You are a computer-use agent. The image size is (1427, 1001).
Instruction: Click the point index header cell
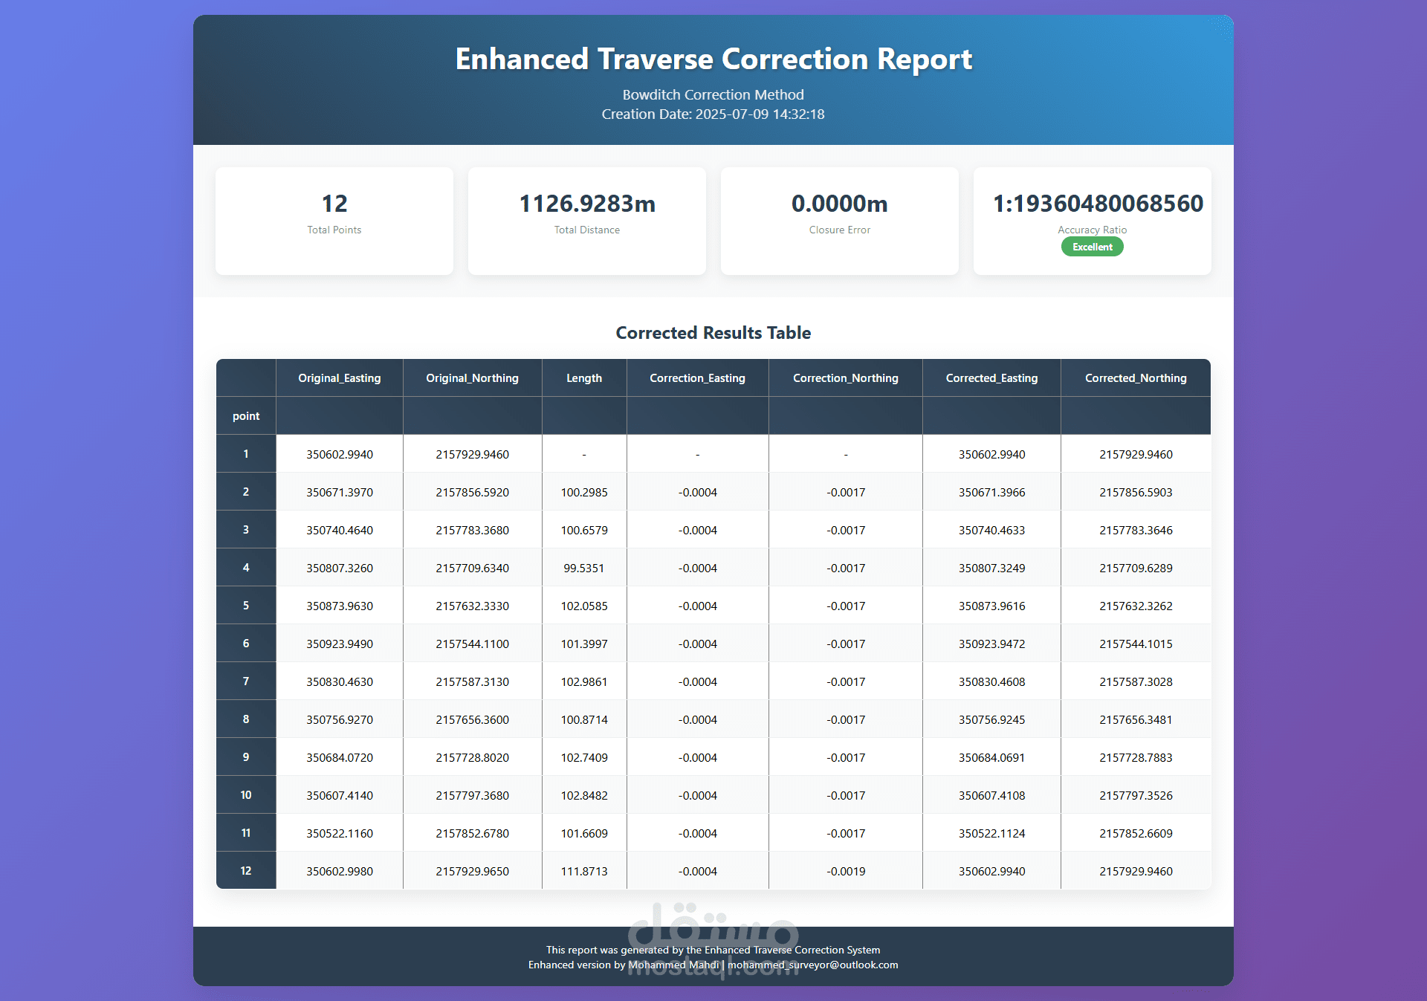(x=246, y=416)
